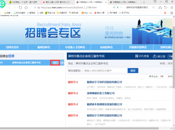
Task: Click the undo closed-tab arrow icon
Action: click(165, 8)
